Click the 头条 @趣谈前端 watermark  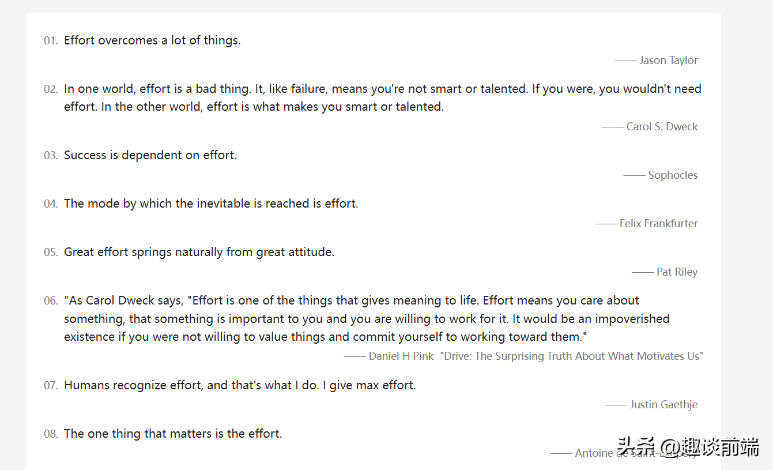pos(688,446)
